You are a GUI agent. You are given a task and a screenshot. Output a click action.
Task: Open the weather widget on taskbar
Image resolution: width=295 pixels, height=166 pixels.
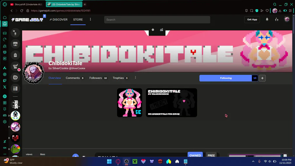[x=13, y=161]
